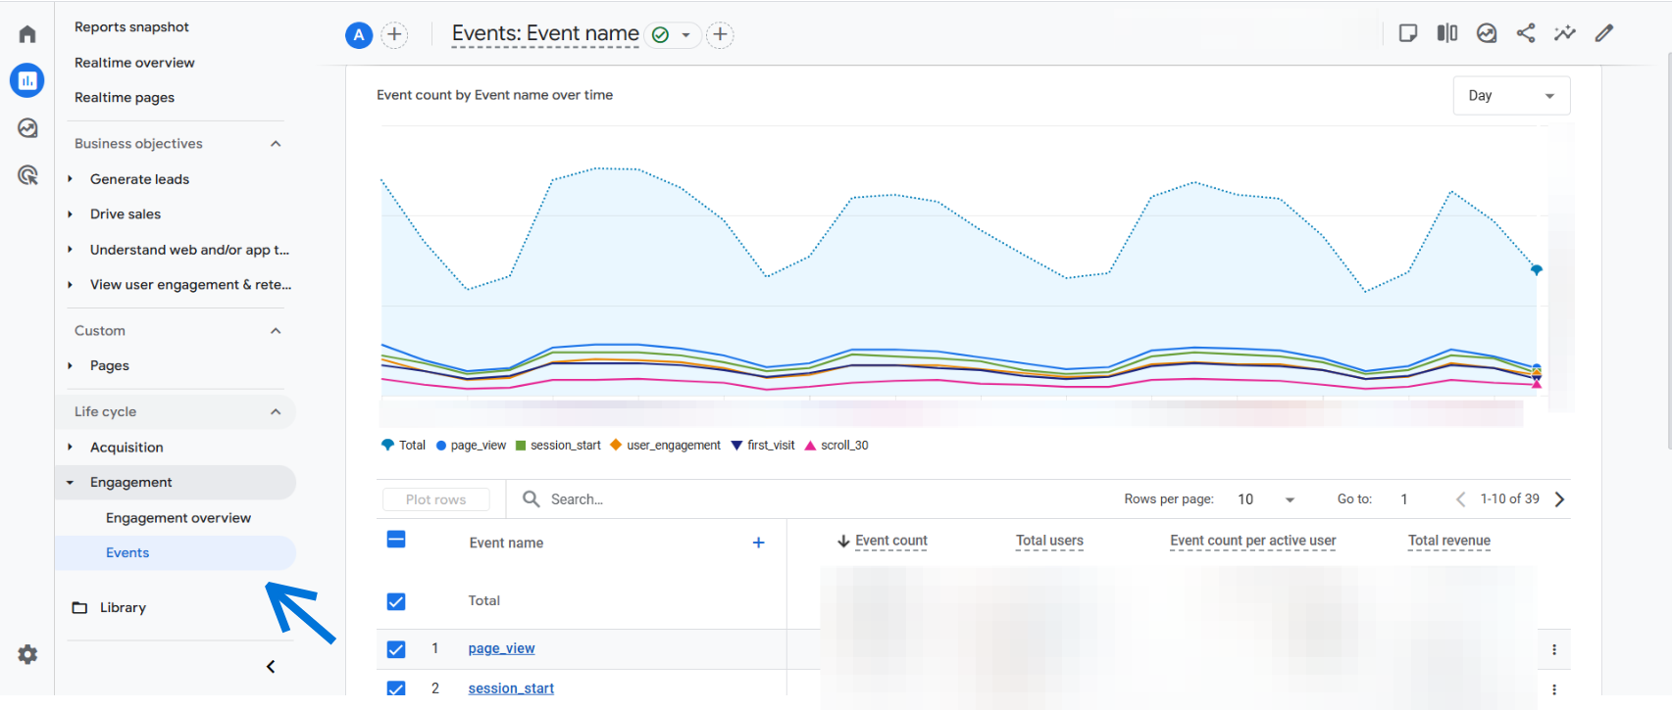Toggle the select-all rows checkbox in header

click(x=396, y=540)
